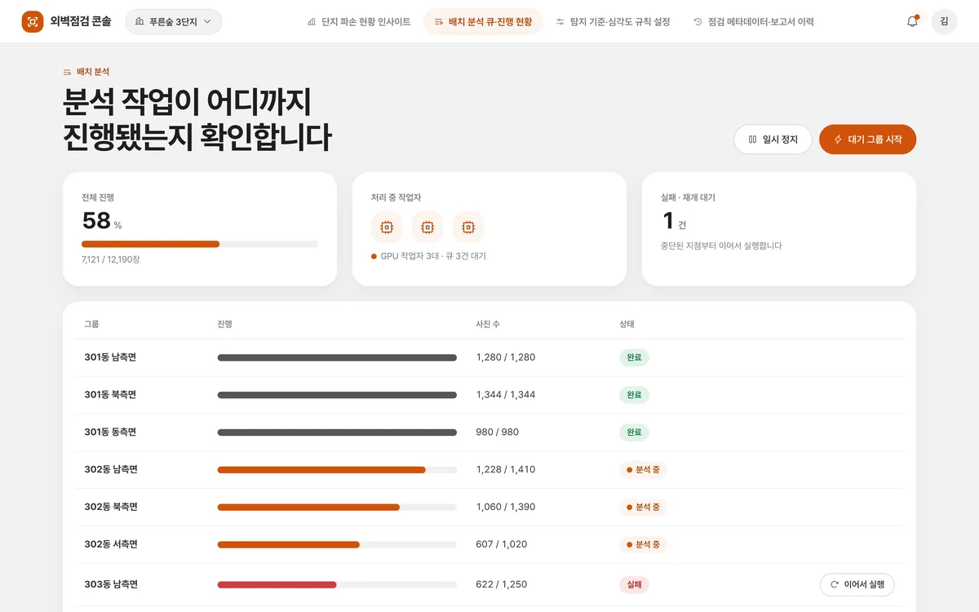Click the 완료 badge for 301동 북측면
This screenshot has width=979, height=612.
[634, 395]
